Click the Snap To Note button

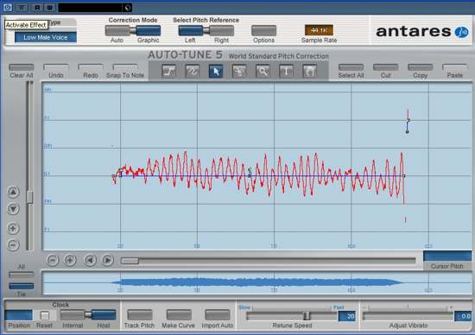click(125, 67)
